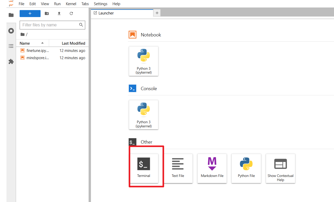Click the root folder breadcrumb icon
This screenshot has height=202, width=334.
point(22,34)
